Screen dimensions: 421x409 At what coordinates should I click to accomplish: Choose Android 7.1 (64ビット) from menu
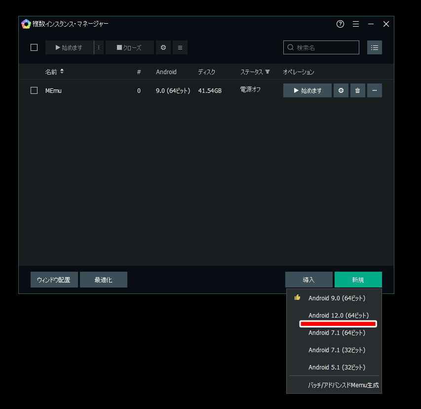click(x=334, y=332)
